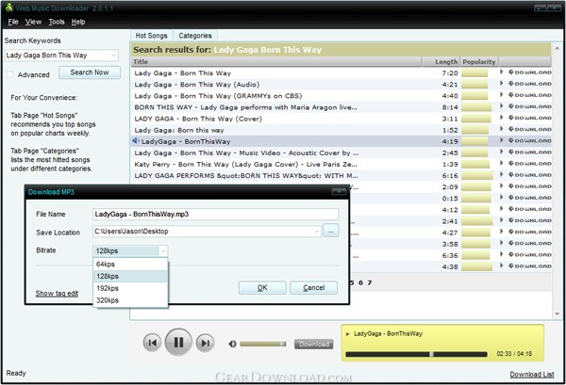Download the Maria Aragon live track
The width and height of the screenshot is (566, 385).
pyautogui.click(x=529, y=106)
